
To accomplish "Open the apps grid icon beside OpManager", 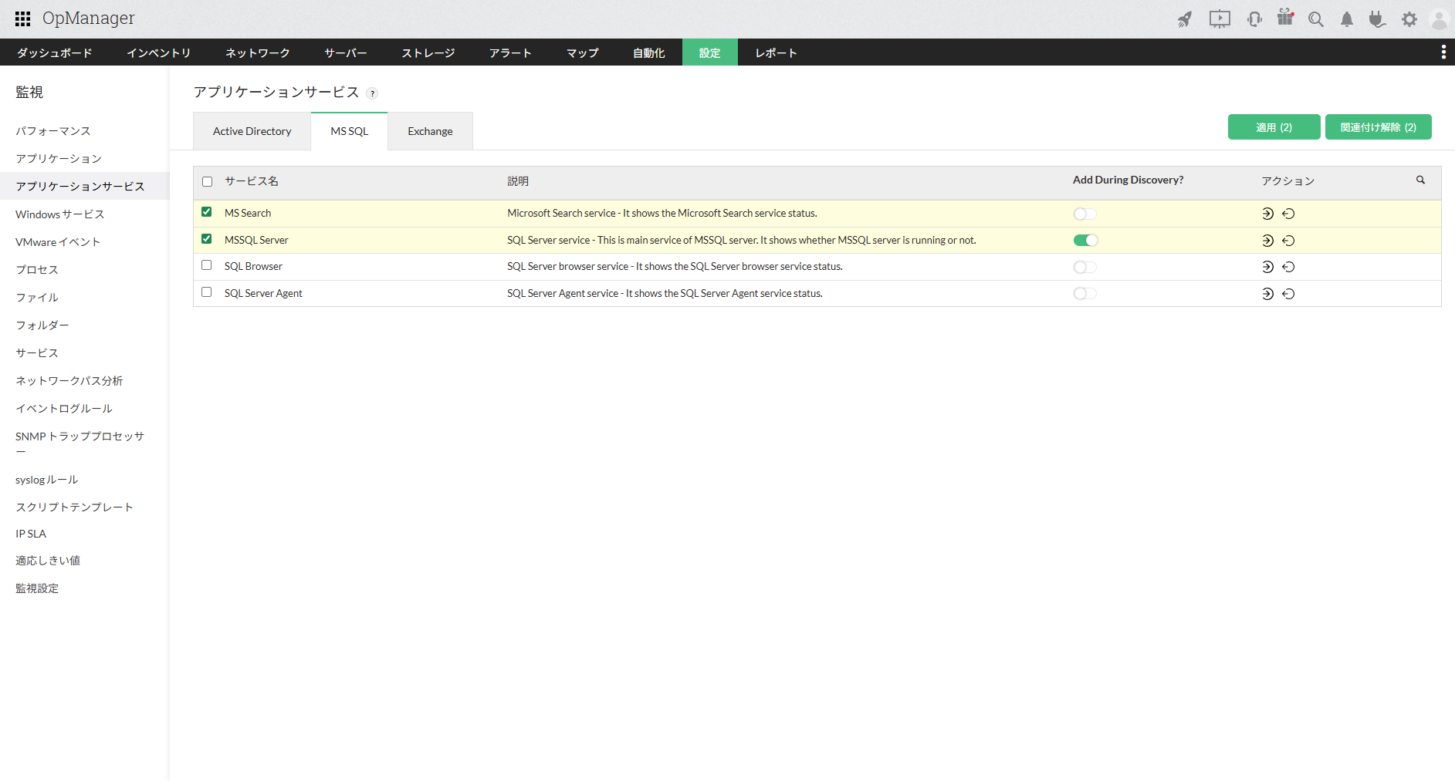I will tap(23, 19).
